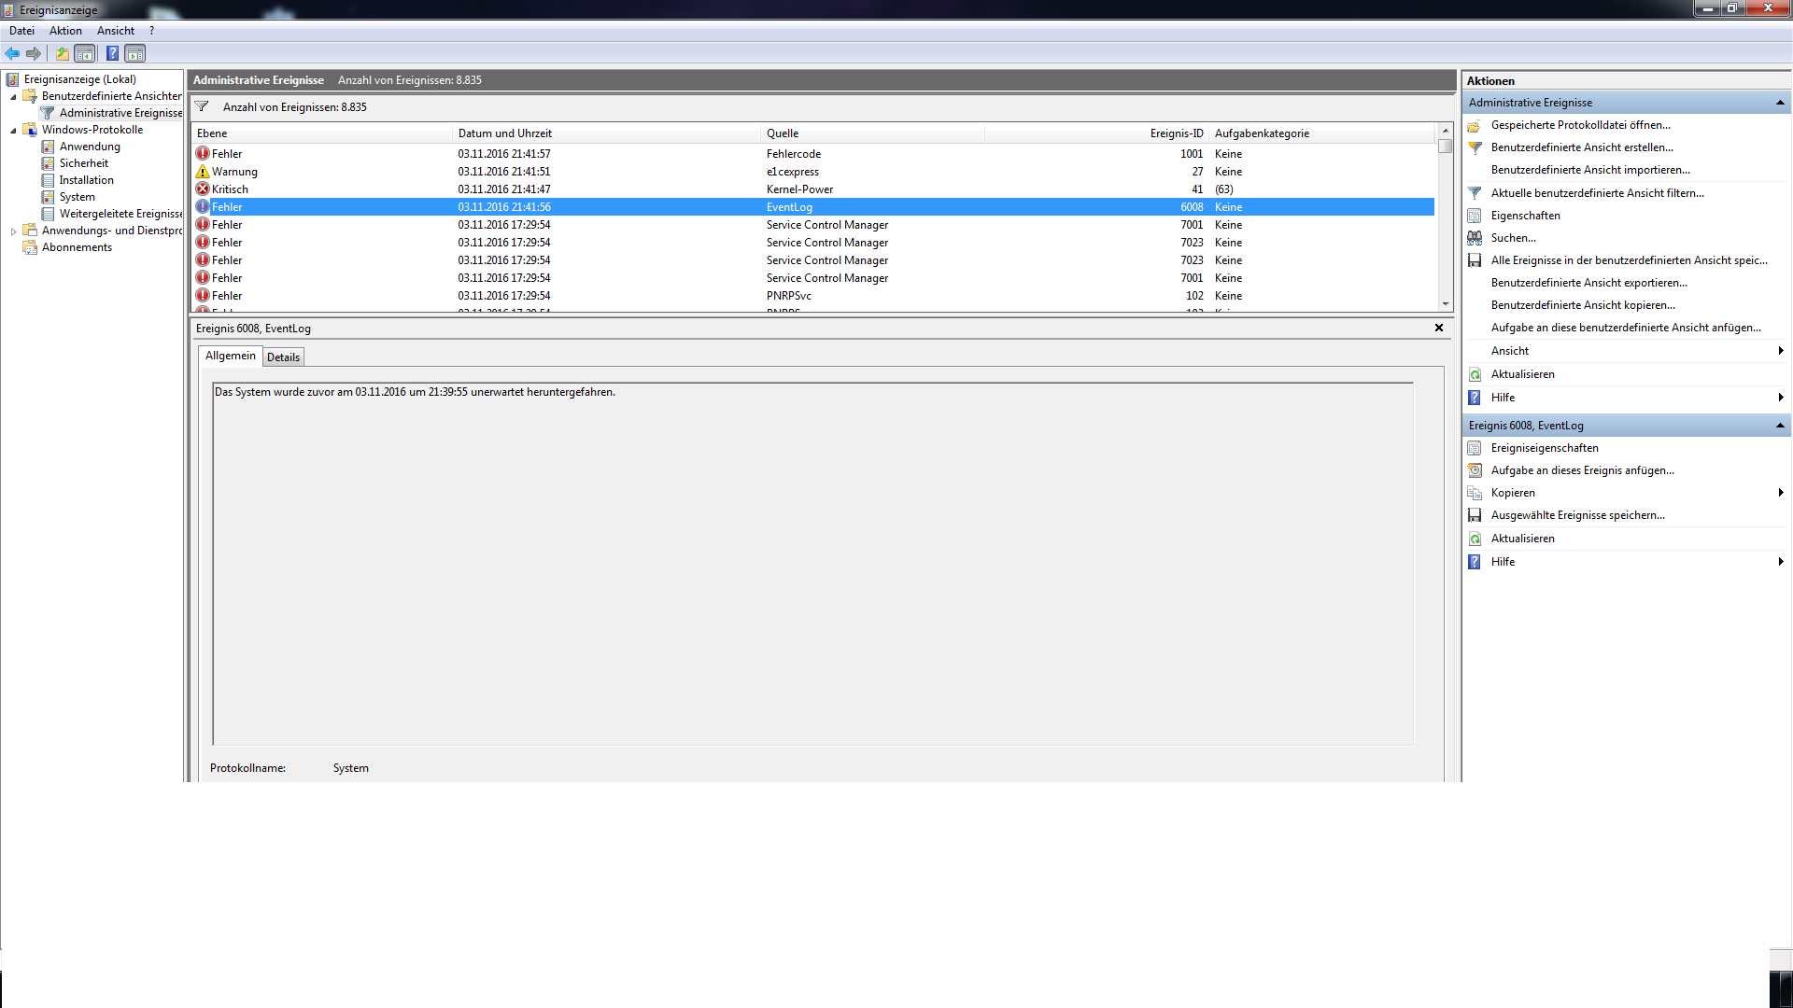The image size is (1793, 1008).
Task: Click the Kopieren icon in the actions pane
Action: coord(1475,493)
